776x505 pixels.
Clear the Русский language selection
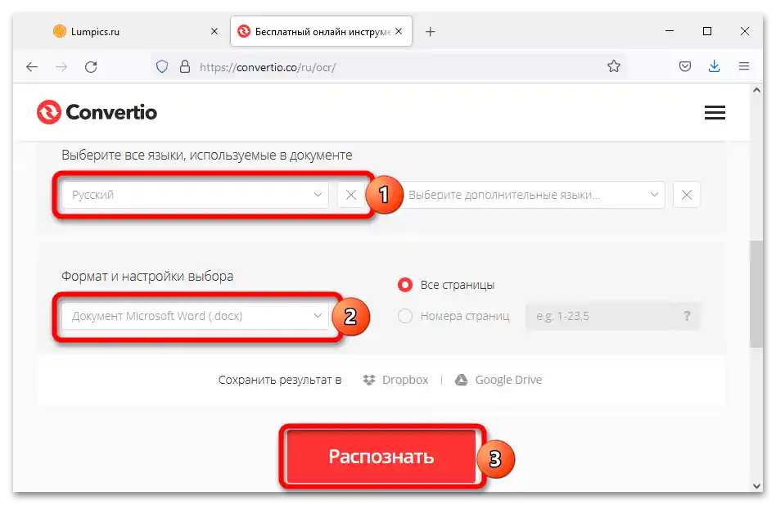point(351,195)
